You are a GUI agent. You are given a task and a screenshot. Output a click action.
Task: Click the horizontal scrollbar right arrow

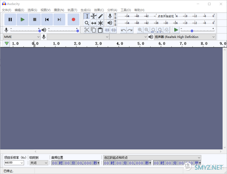tap(221, 152)
